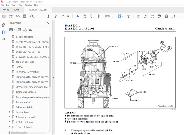Image resolution: width=184 pixels, height=135 pixels.
Task: Go to the Table of contents bookmark
Action: 25,62
